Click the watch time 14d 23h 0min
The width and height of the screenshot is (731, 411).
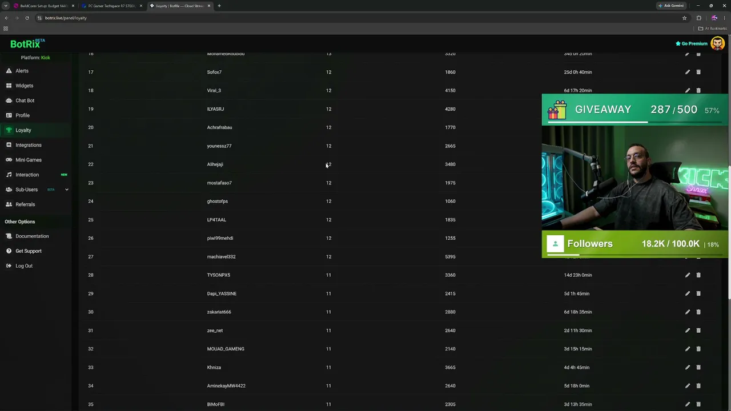click(578, 275)
